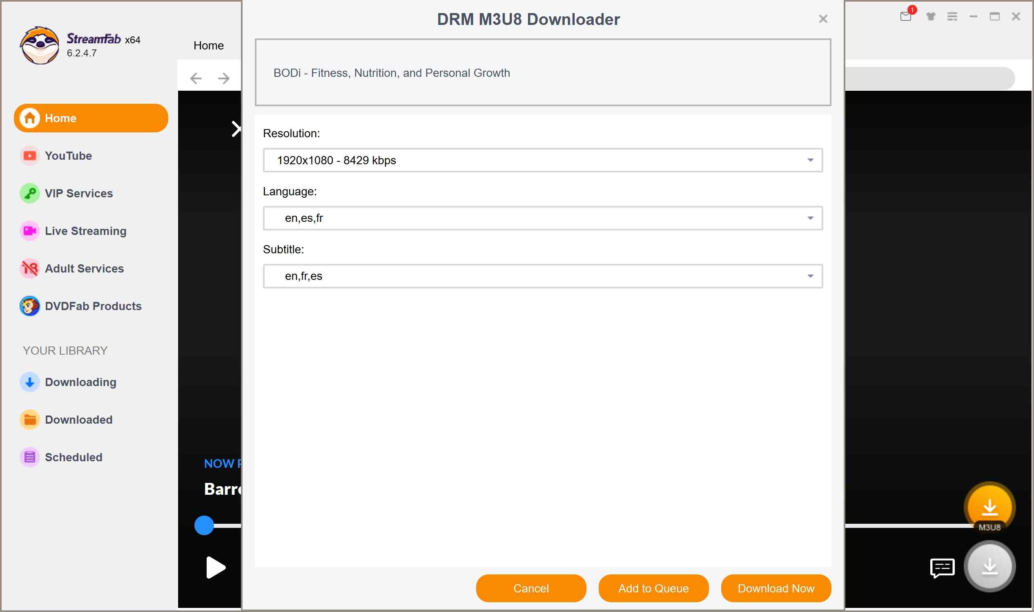
Task: Navigate back with the left arrow
Action: coord(196,78)
